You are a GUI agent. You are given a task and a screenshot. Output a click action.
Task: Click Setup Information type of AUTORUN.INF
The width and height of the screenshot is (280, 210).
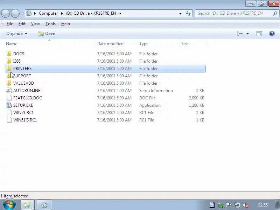pyautogui.click(x=156, y=91)
